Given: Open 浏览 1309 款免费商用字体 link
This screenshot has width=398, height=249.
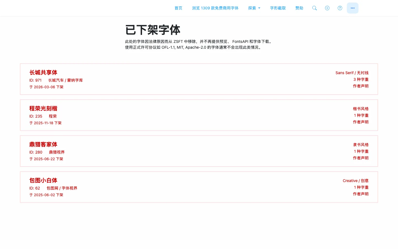Looking at the screenshot, I should point(215,8).
